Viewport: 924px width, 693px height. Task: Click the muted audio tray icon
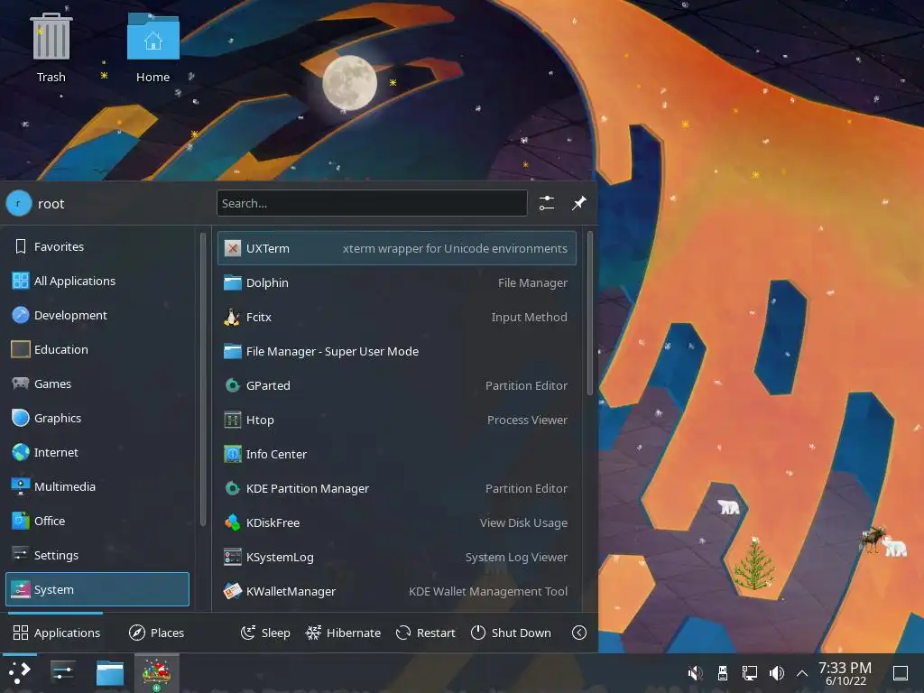tap(696, 673)
